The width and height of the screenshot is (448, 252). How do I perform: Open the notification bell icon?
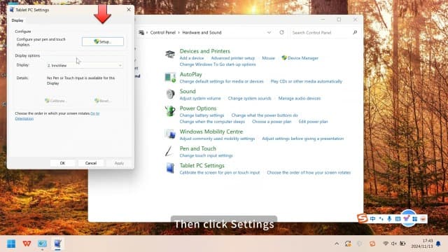point(438,244)
